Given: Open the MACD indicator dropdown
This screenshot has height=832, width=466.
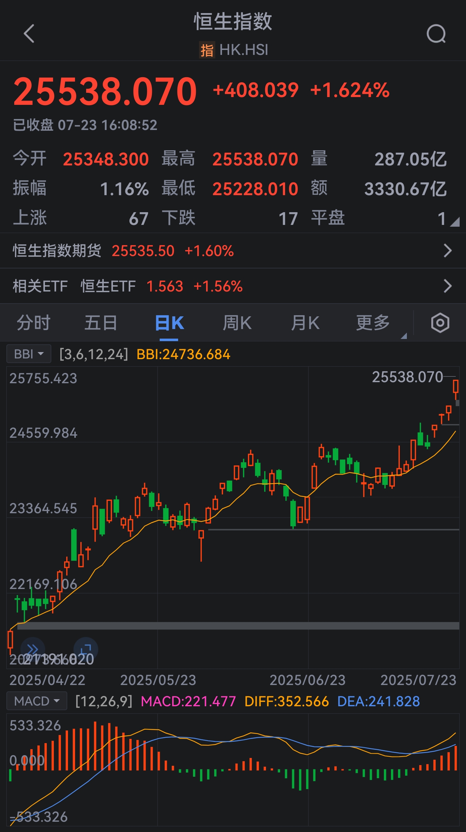Looking at the screenshot, I should click(37, 701).
